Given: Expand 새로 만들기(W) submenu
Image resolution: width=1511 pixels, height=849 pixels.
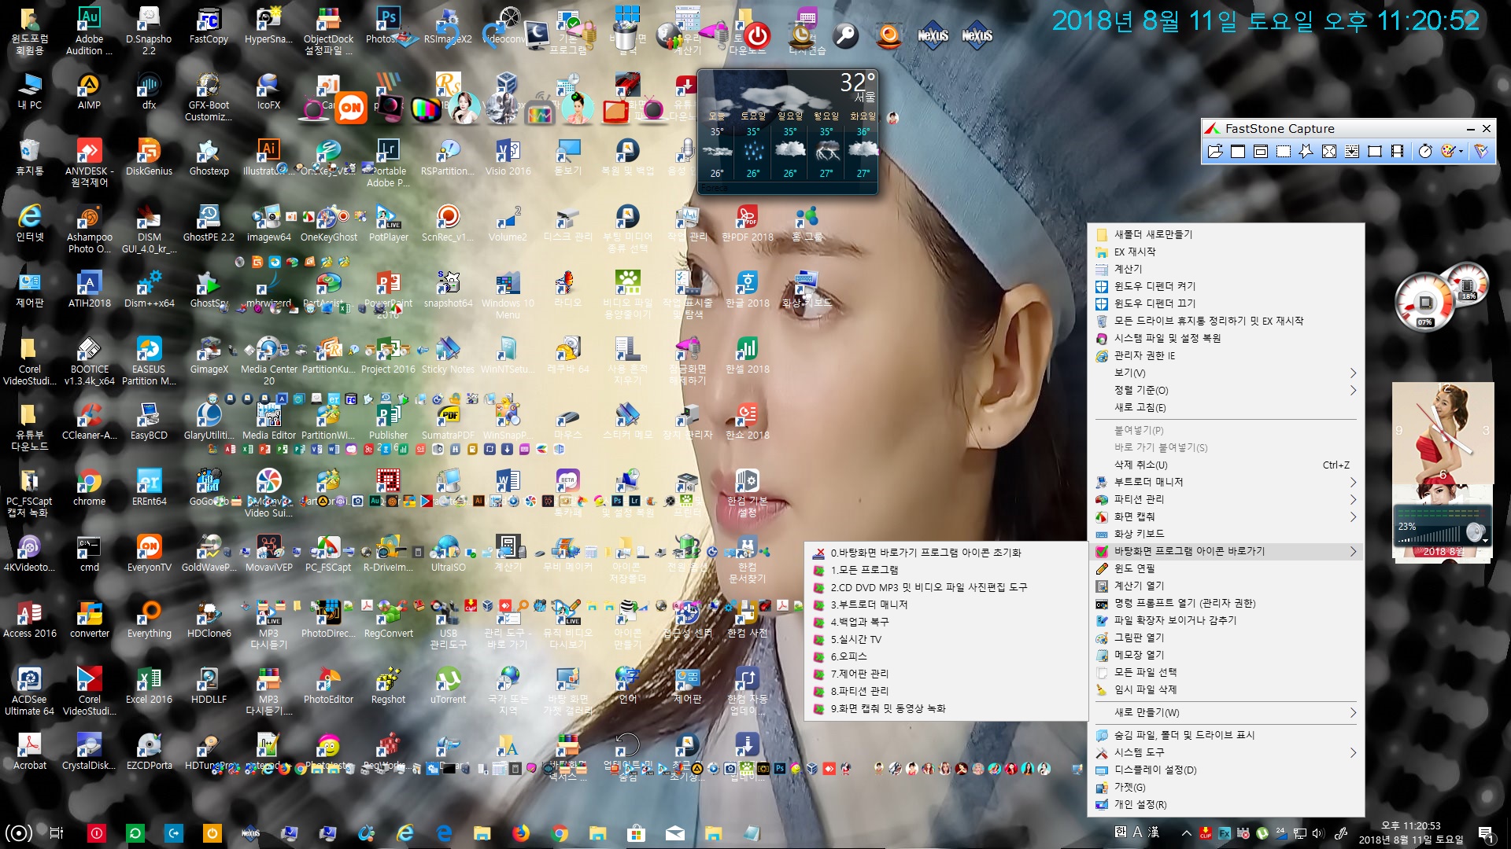Looking at the screenshot, I should 1226,712.
